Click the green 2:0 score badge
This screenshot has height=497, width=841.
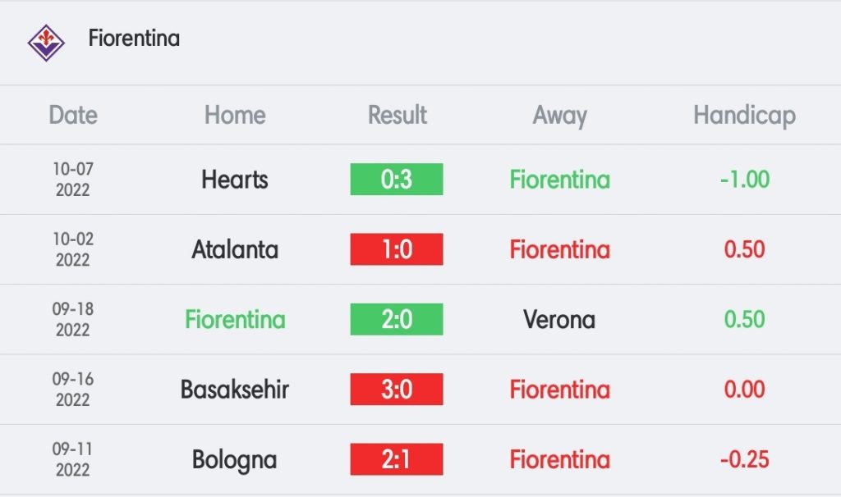click(x=397, y=319)
